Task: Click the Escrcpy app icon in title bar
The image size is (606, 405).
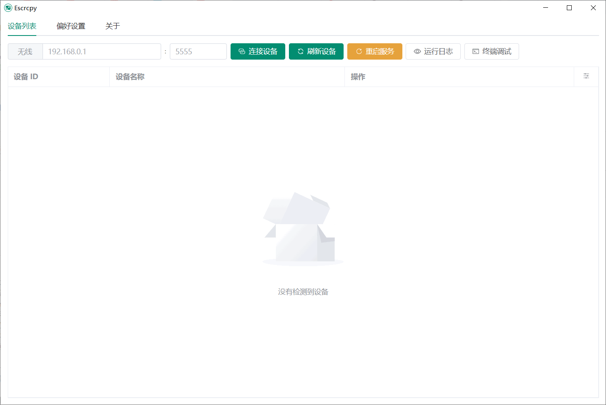Action: click(8, 8)
